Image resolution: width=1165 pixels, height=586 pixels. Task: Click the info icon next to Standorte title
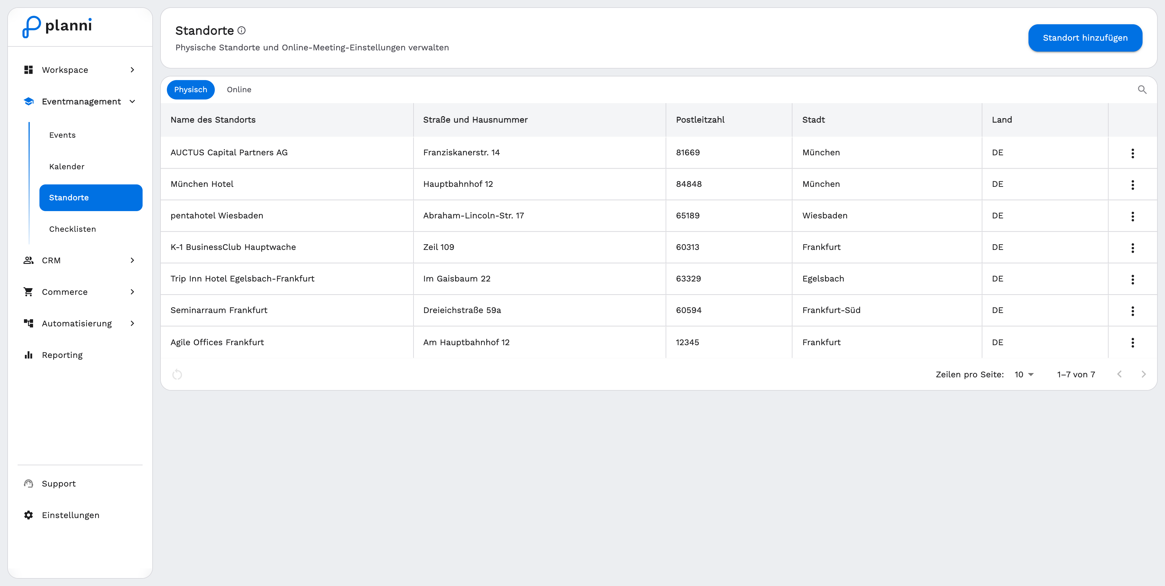[241, 30]
